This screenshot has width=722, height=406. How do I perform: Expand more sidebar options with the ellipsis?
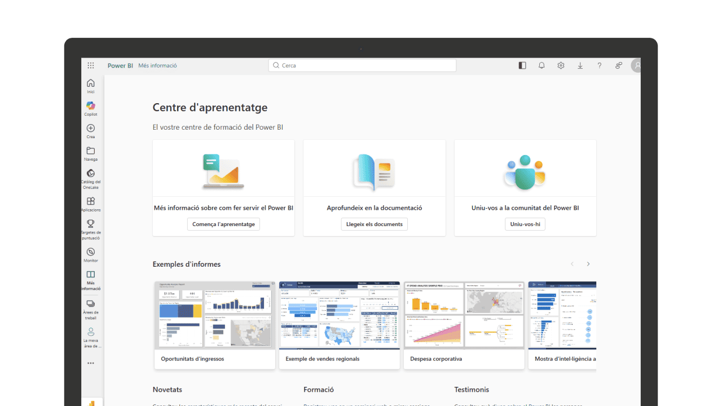click(90, 363)
